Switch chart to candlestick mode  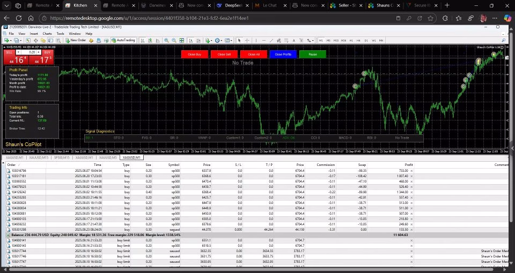(x=150, y=40)
